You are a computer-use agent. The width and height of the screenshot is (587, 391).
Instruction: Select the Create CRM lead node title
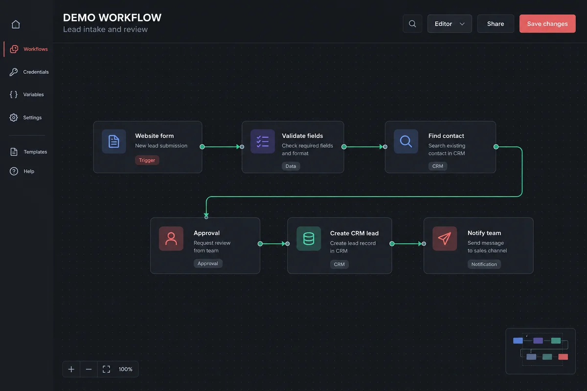(354, 233)
